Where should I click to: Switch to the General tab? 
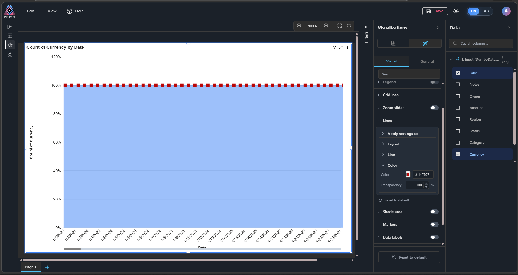[x=427, y=61]
